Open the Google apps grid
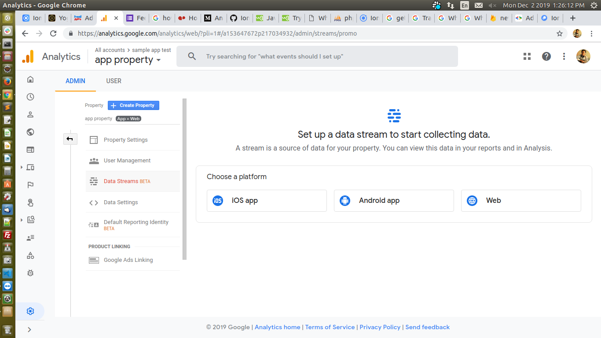Viewport: 601px width, 338px height. point(527,56)
